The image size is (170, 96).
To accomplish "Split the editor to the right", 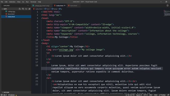I will point(168,6).
